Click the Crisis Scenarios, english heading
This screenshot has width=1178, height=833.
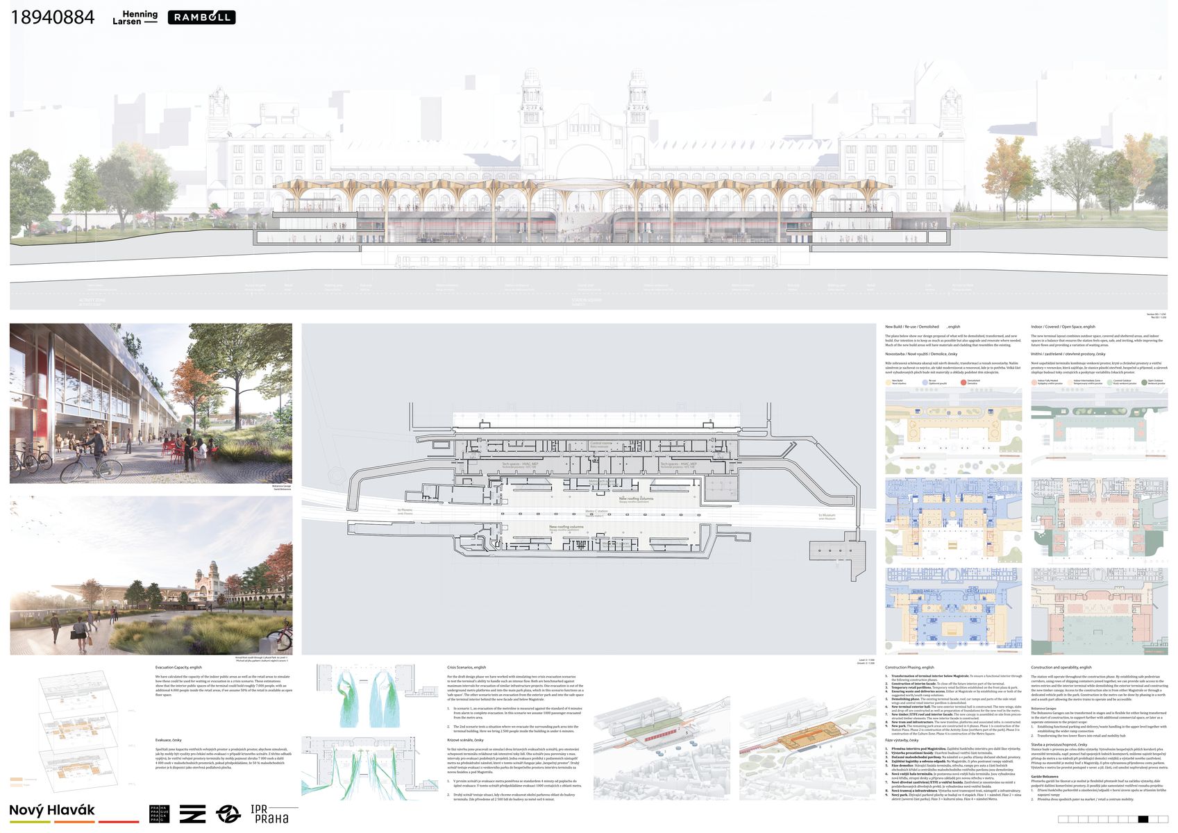[465, 667]
